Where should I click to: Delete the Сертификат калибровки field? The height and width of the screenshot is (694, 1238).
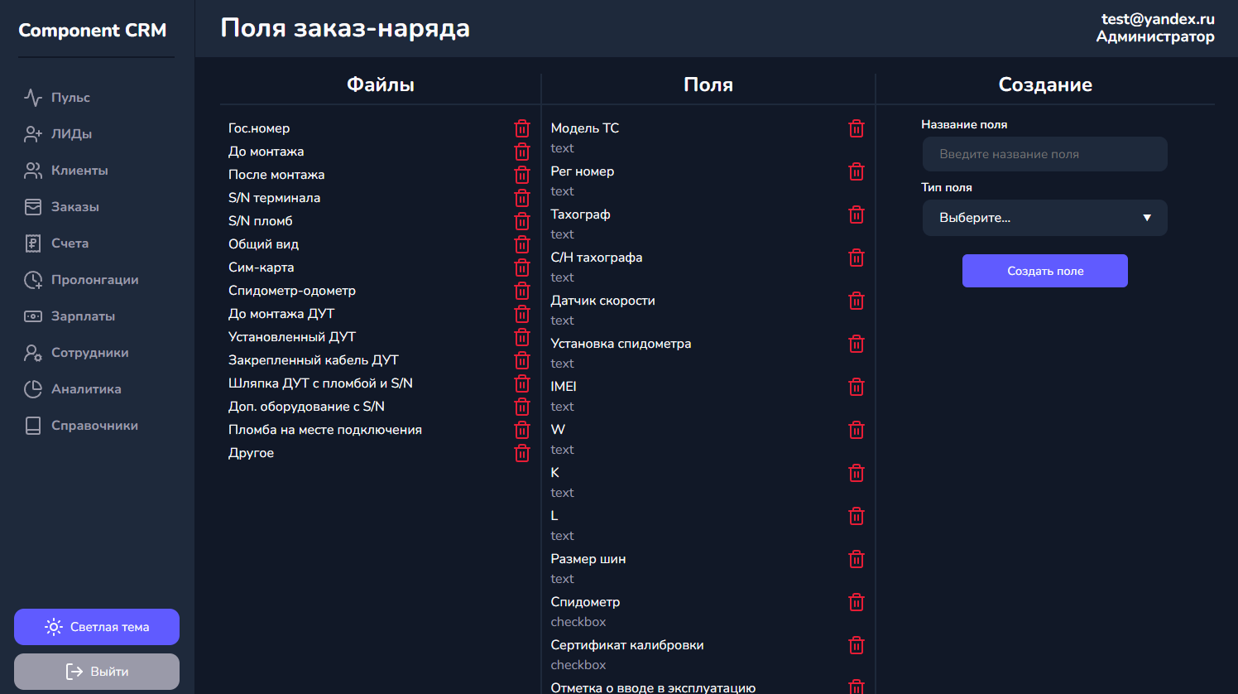857,645
